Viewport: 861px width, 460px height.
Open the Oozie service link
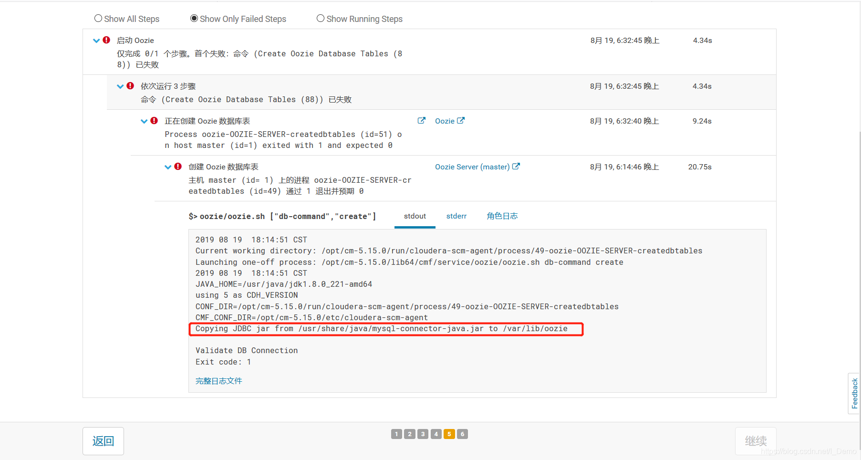[x=445, y=121]
